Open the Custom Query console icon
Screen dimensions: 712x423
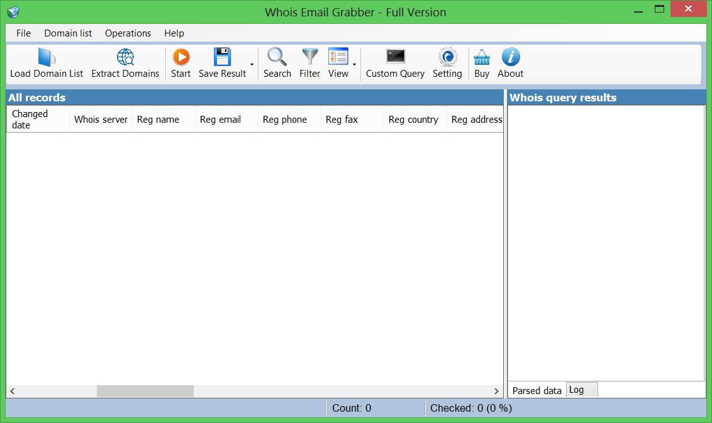pos(396,57)
